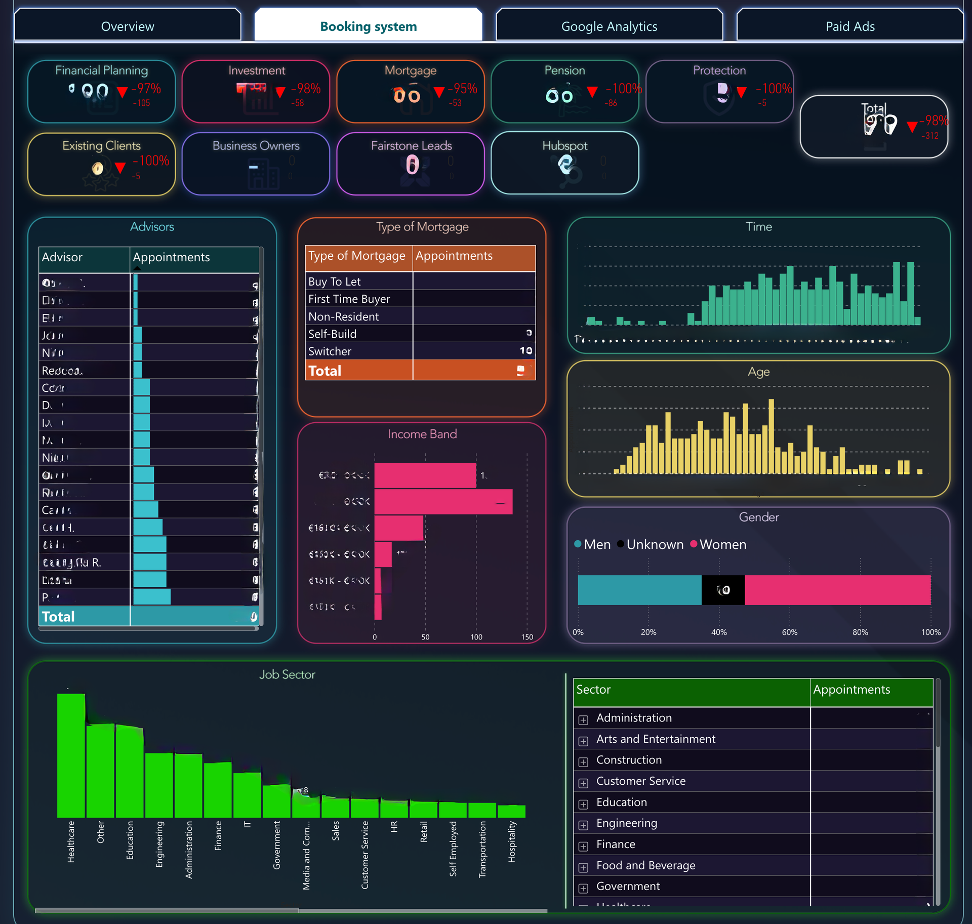Expand the Food and Beverage sector row

pyautogui.click(x=583, y=867)
